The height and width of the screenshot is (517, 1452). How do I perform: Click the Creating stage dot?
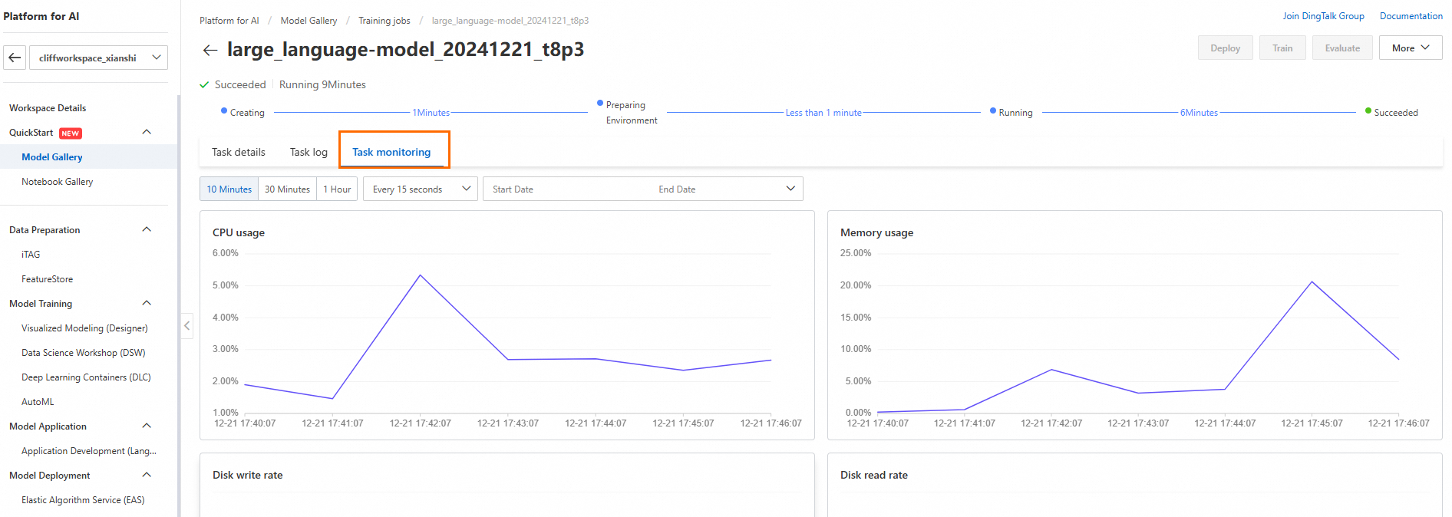[x=224, y=110]
